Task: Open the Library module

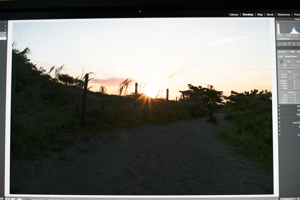Action: 234,14
